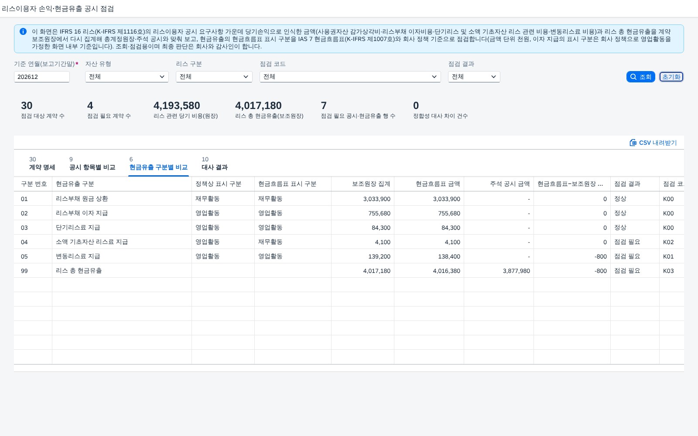Select the 리스부채 이자 지급 row
698x436 pixels.
pos(349,213)
